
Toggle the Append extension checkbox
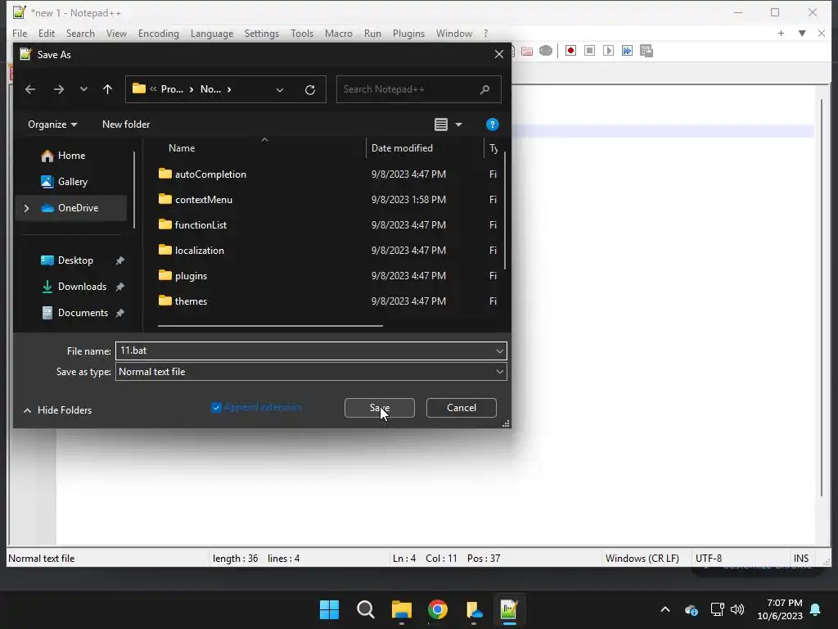216,408
